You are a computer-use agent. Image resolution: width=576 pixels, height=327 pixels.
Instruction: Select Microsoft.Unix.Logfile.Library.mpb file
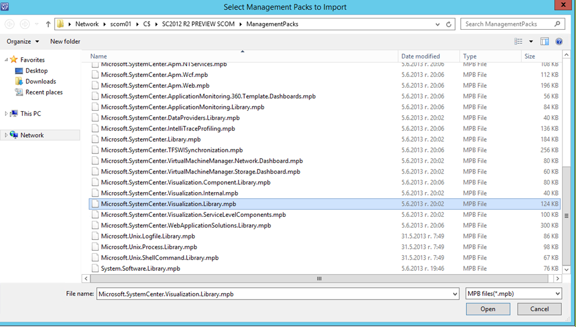[148, 237]
